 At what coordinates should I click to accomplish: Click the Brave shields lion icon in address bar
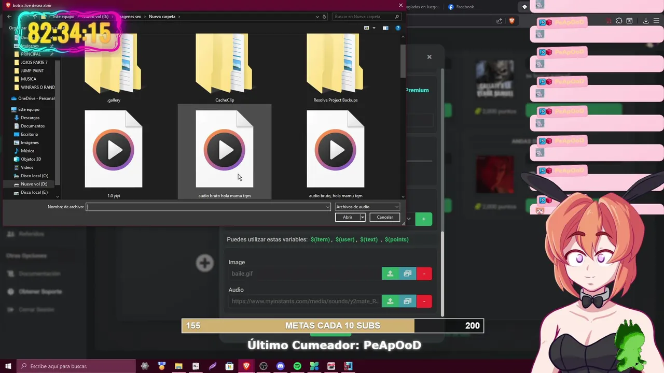pyautogui.click(x=512, y=21)
